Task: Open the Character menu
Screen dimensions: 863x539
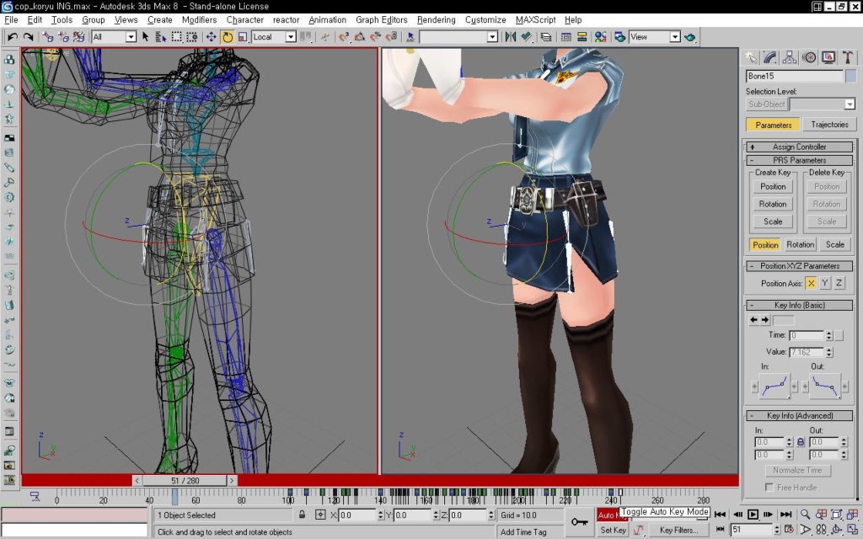Action: pos(245,20)
